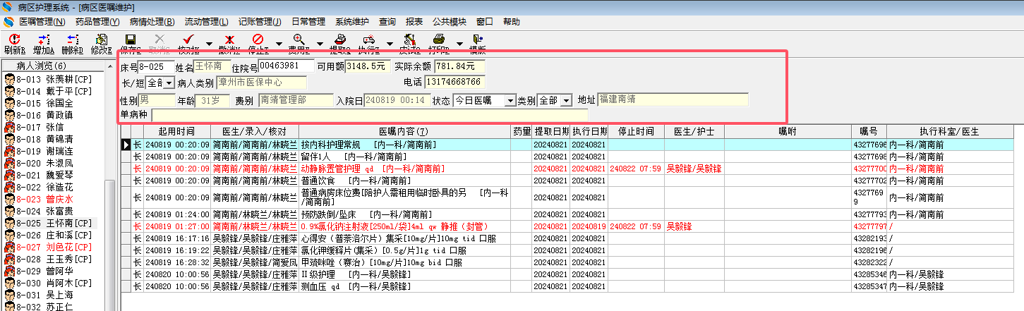
Task: Click the 皮试 skin test icon
Action: (x=409, y=39)
